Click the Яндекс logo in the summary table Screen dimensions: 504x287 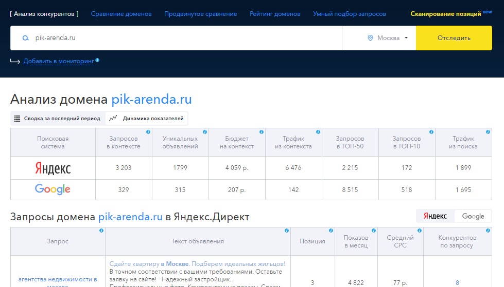click(53, 168)
